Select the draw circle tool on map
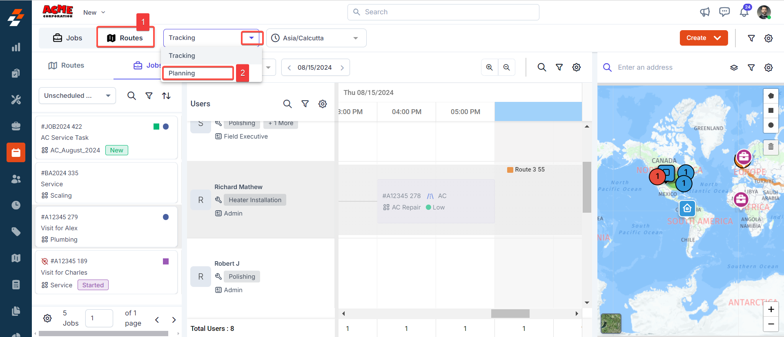Image resolution: width=784 pixels, height=337 pixels. click(771, 125)
